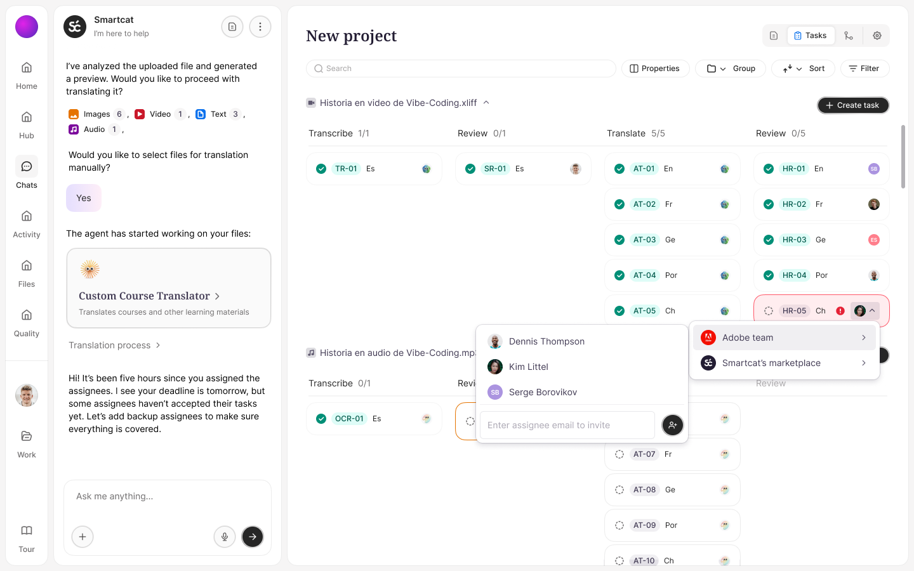Click the microphone voice input icon

pos(225,537)
